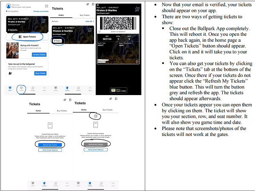Tap the greyed-out Refresh My Tickets button
255x191 pixels.
pyautogui.click(x=96, y=144)
